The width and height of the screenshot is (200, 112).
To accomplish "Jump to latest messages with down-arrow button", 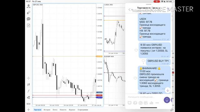I will tap(167, 90).
